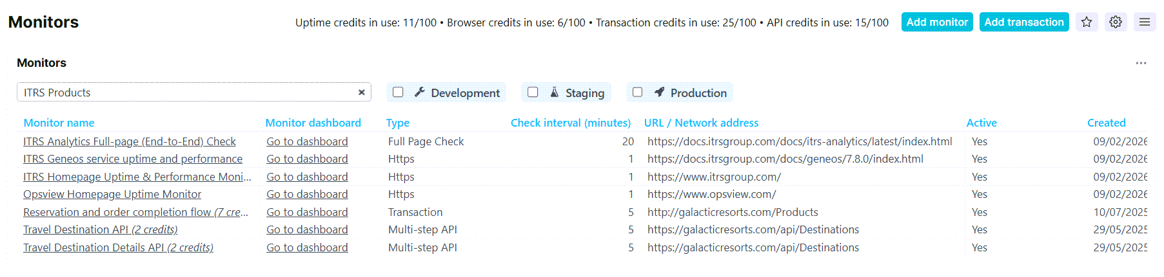
Task: Open Travel Destination API monitor
Action: coord(101,229)
